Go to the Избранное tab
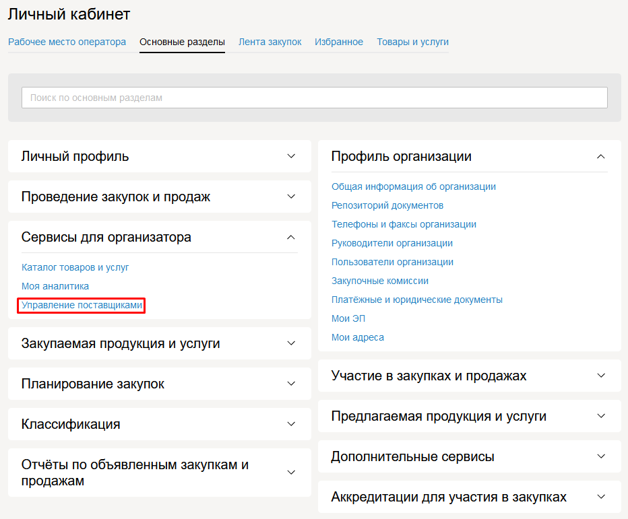Screen dimensions: 628x519 338,42
